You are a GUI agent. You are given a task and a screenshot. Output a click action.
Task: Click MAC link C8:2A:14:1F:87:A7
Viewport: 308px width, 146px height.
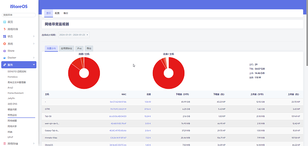(x=118, y=138)
